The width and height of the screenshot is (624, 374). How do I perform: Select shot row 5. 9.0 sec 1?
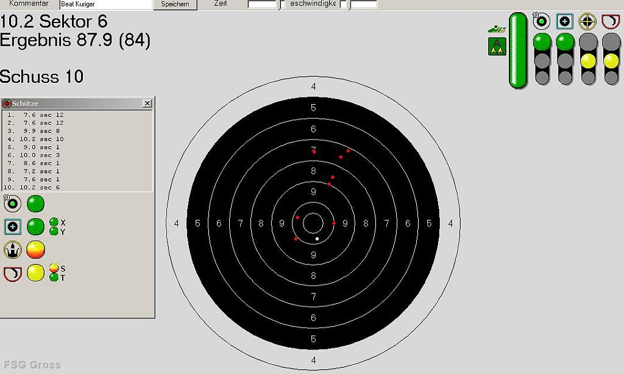pyautogui.click(x=77, y=147)
